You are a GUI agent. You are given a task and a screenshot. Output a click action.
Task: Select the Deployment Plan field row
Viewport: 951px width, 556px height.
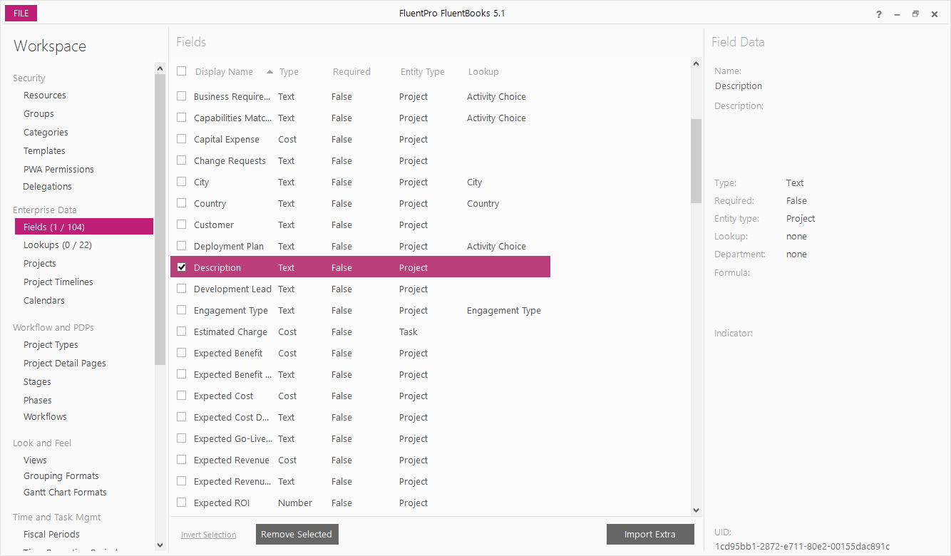pos(360,246)
